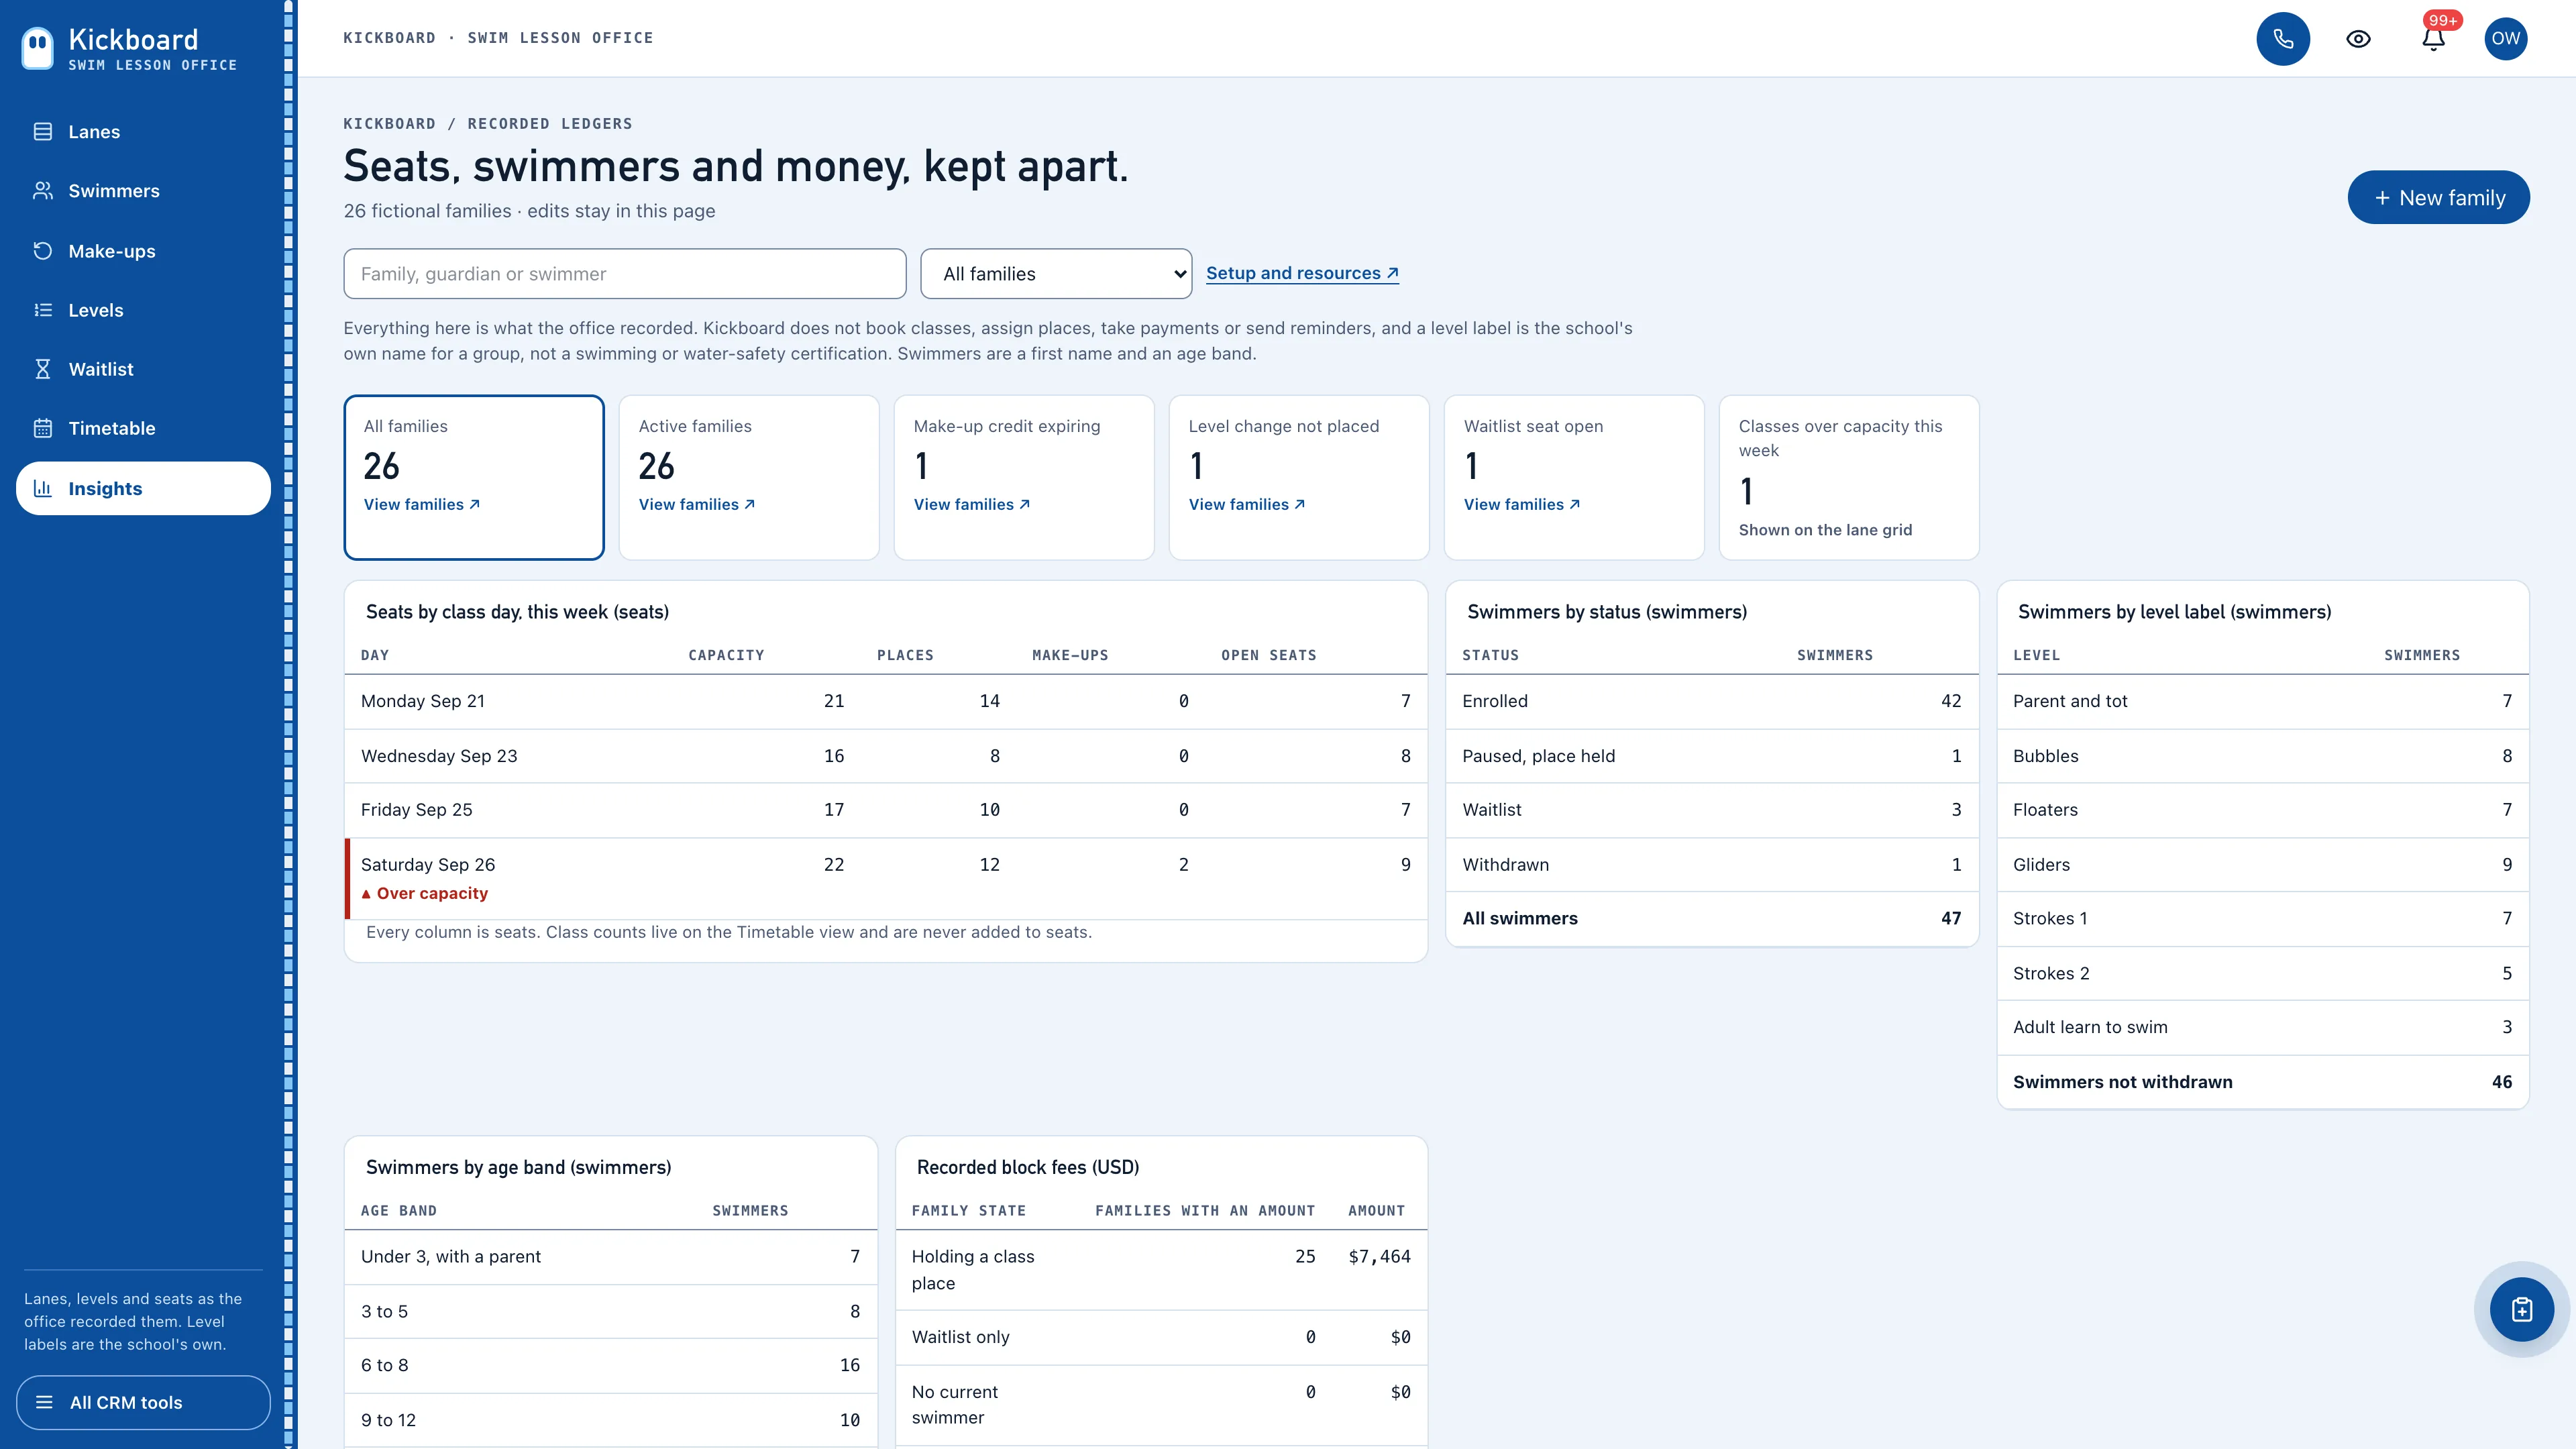Click the Kickboard ghost logo icon

point(38,47)
